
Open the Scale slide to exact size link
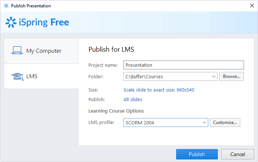coord(159,90)
